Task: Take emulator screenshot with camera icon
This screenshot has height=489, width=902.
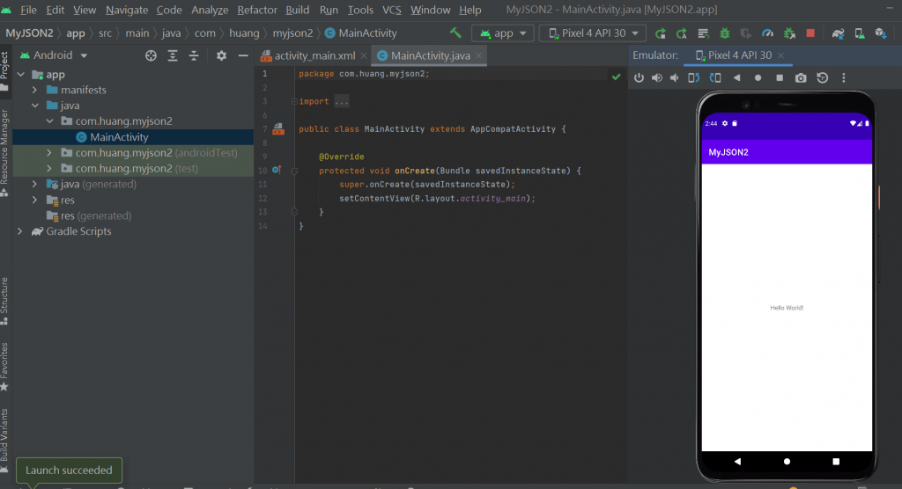Action: point(800,77)
